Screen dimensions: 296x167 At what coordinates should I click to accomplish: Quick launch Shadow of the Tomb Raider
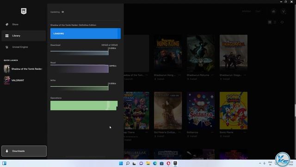coord(23,69)
